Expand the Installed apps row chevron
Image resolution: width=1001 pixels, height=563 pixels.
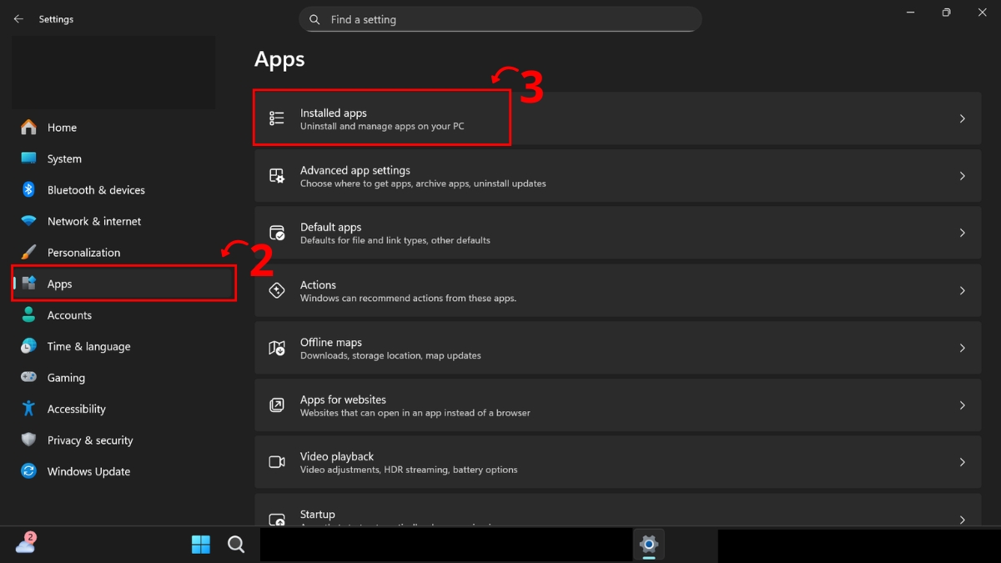963,118
